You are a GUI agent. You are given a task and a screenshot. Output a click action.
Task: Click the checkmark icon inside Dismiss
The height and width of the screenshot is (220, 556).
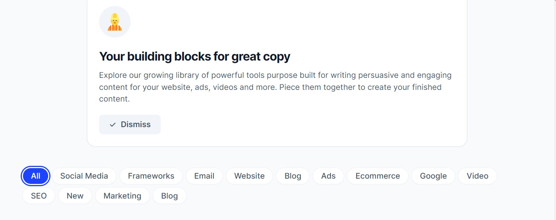pyautogui.click(x=113, y=124)
